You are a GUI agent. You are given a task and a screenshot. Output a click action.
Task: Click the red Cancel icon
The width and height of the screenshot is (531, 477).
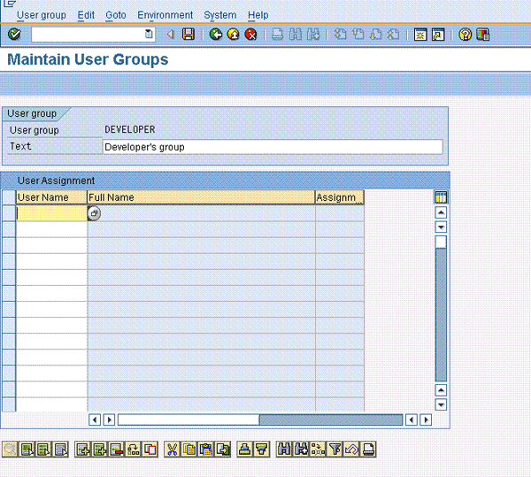coord(250,35)
